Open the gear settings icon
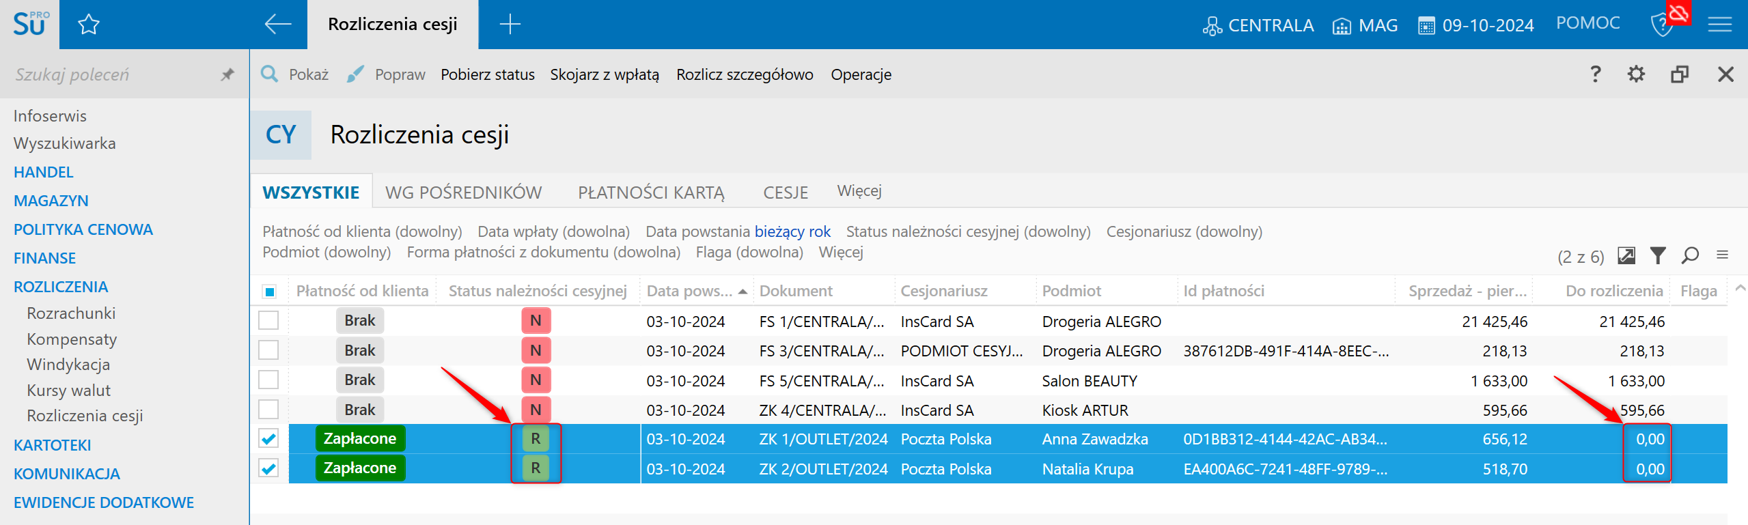Viewport: 1748px width, 525px height. tap(1636, 74)
